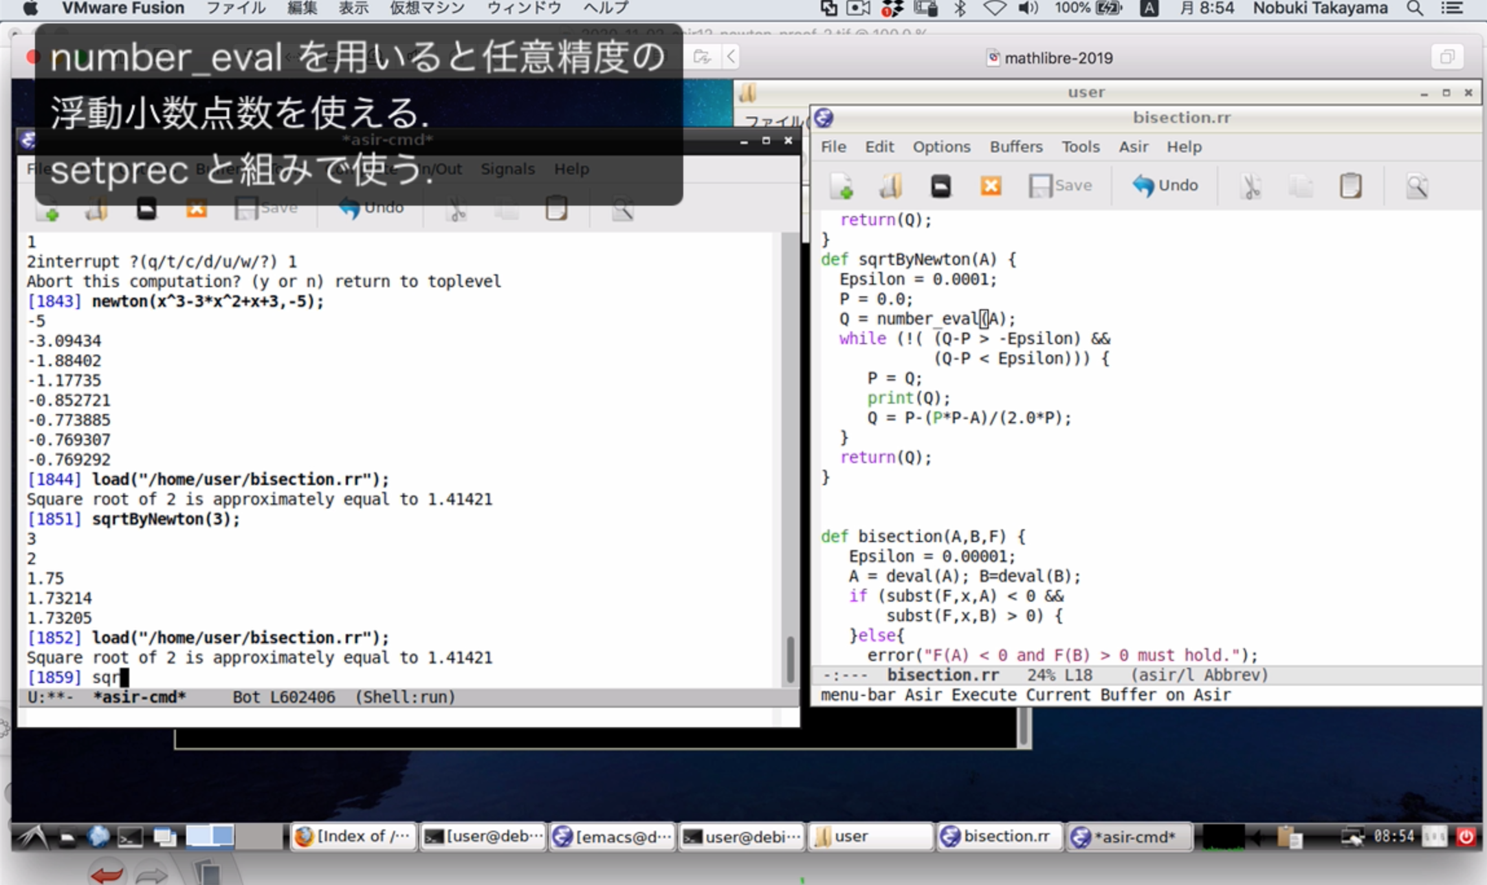Click '(Shell:run)' in asir-cmd mode line

click(405, 697)
